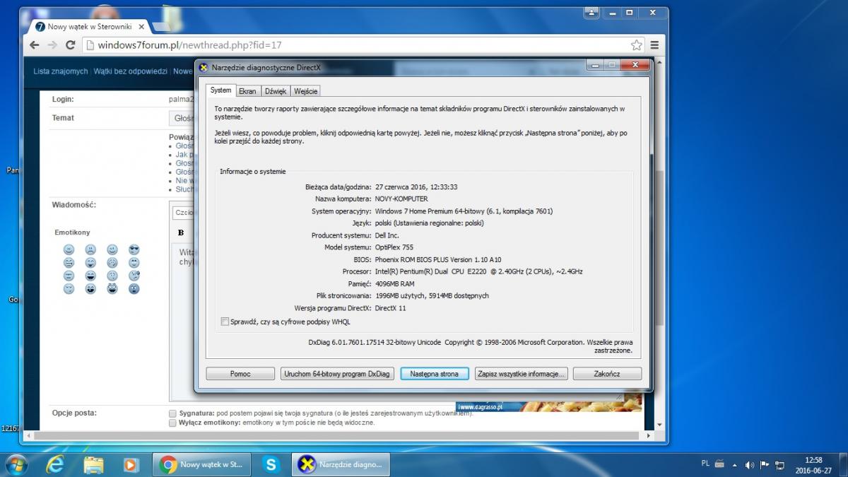Switch to the Ekran tab
848x477 pixels.
pos(247,91)
